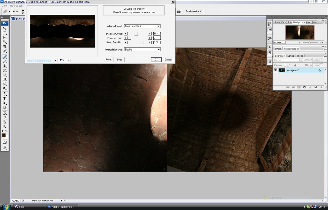Toggle the lock-all option next to Fixieren

[296, 65]
